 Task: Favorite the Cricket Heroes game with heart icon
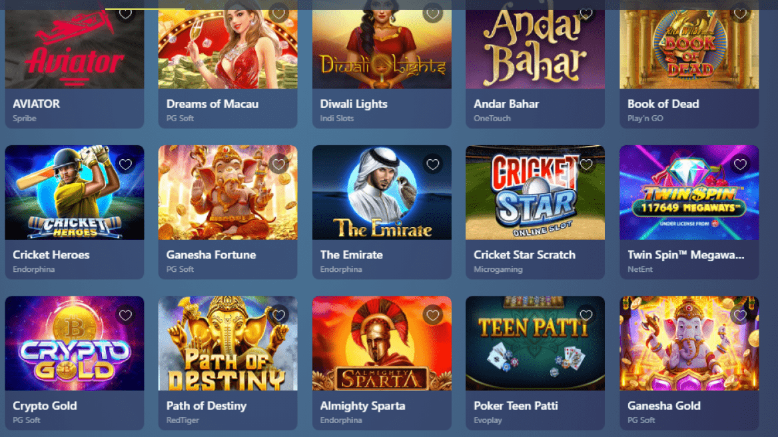125,164
